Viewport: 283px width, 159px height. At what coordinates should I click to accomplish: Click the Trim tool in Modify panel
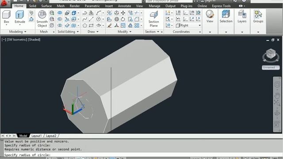click(x=137, y=13)
